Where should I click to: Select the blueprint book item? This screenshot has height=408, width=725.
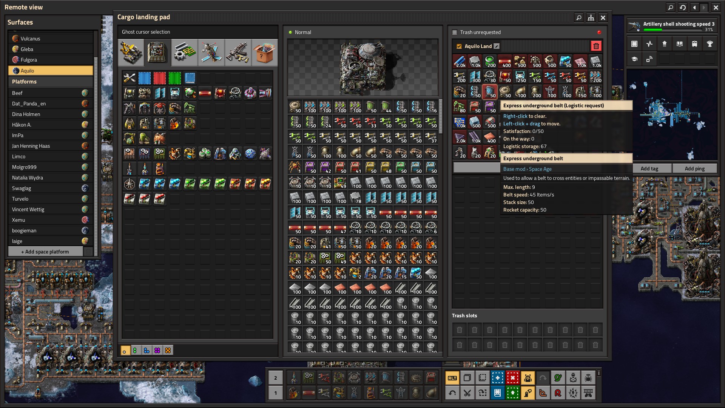point(190,78)
